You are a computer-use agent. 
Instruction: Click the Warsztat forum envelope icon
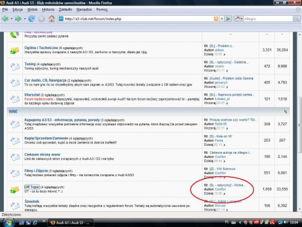pos(14,99)
